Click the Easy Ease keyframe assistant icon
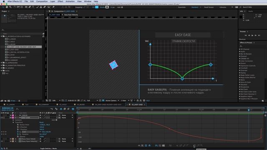 pyautogui.click(x=194, y=145)
